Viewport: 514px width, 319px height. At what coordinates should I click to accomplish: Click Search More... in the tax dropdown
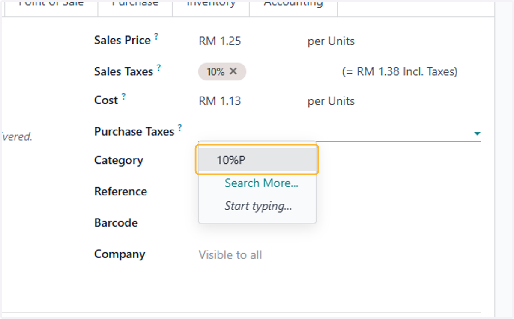(x=261, y=183)
